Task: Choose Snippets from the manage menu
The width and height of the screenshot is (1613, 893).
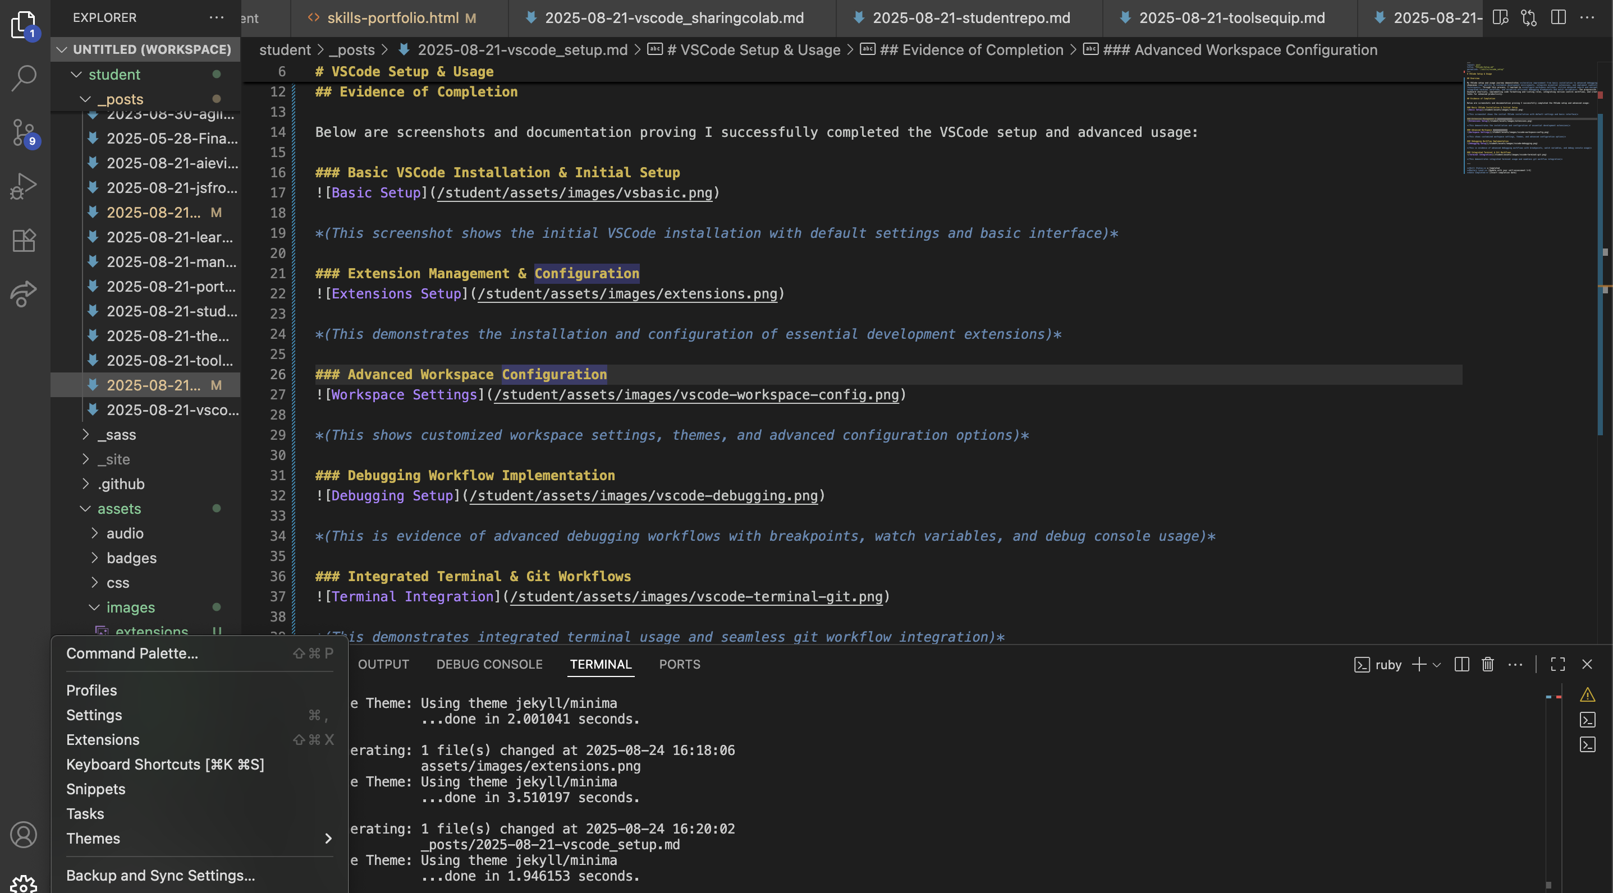Action: (x=200, y=789)
